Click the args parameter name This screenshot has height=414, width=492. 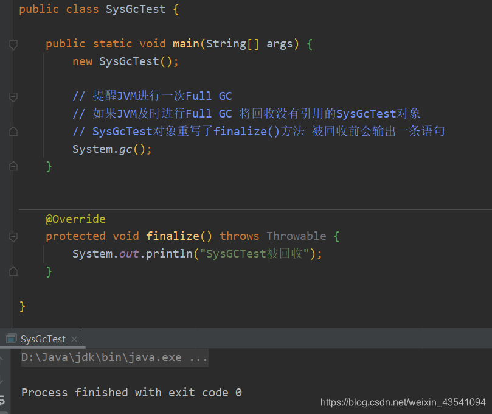279,44
